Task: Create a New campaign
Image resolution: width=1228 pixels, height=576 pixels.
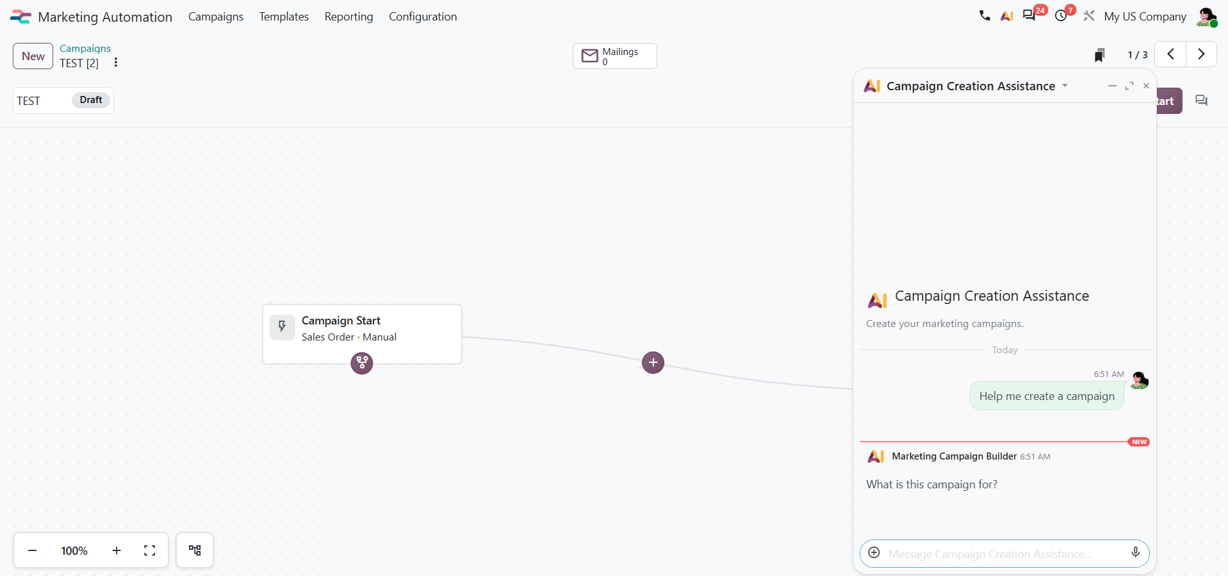Action: [33, 56]
